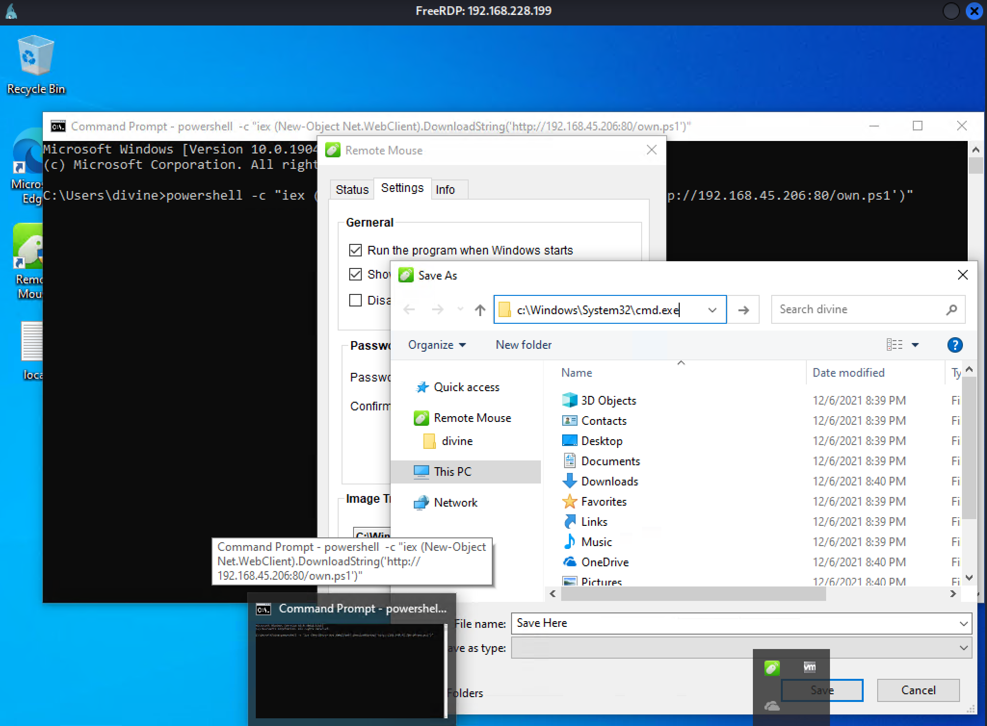Switch to the Status tab

[x=351, y=189]
